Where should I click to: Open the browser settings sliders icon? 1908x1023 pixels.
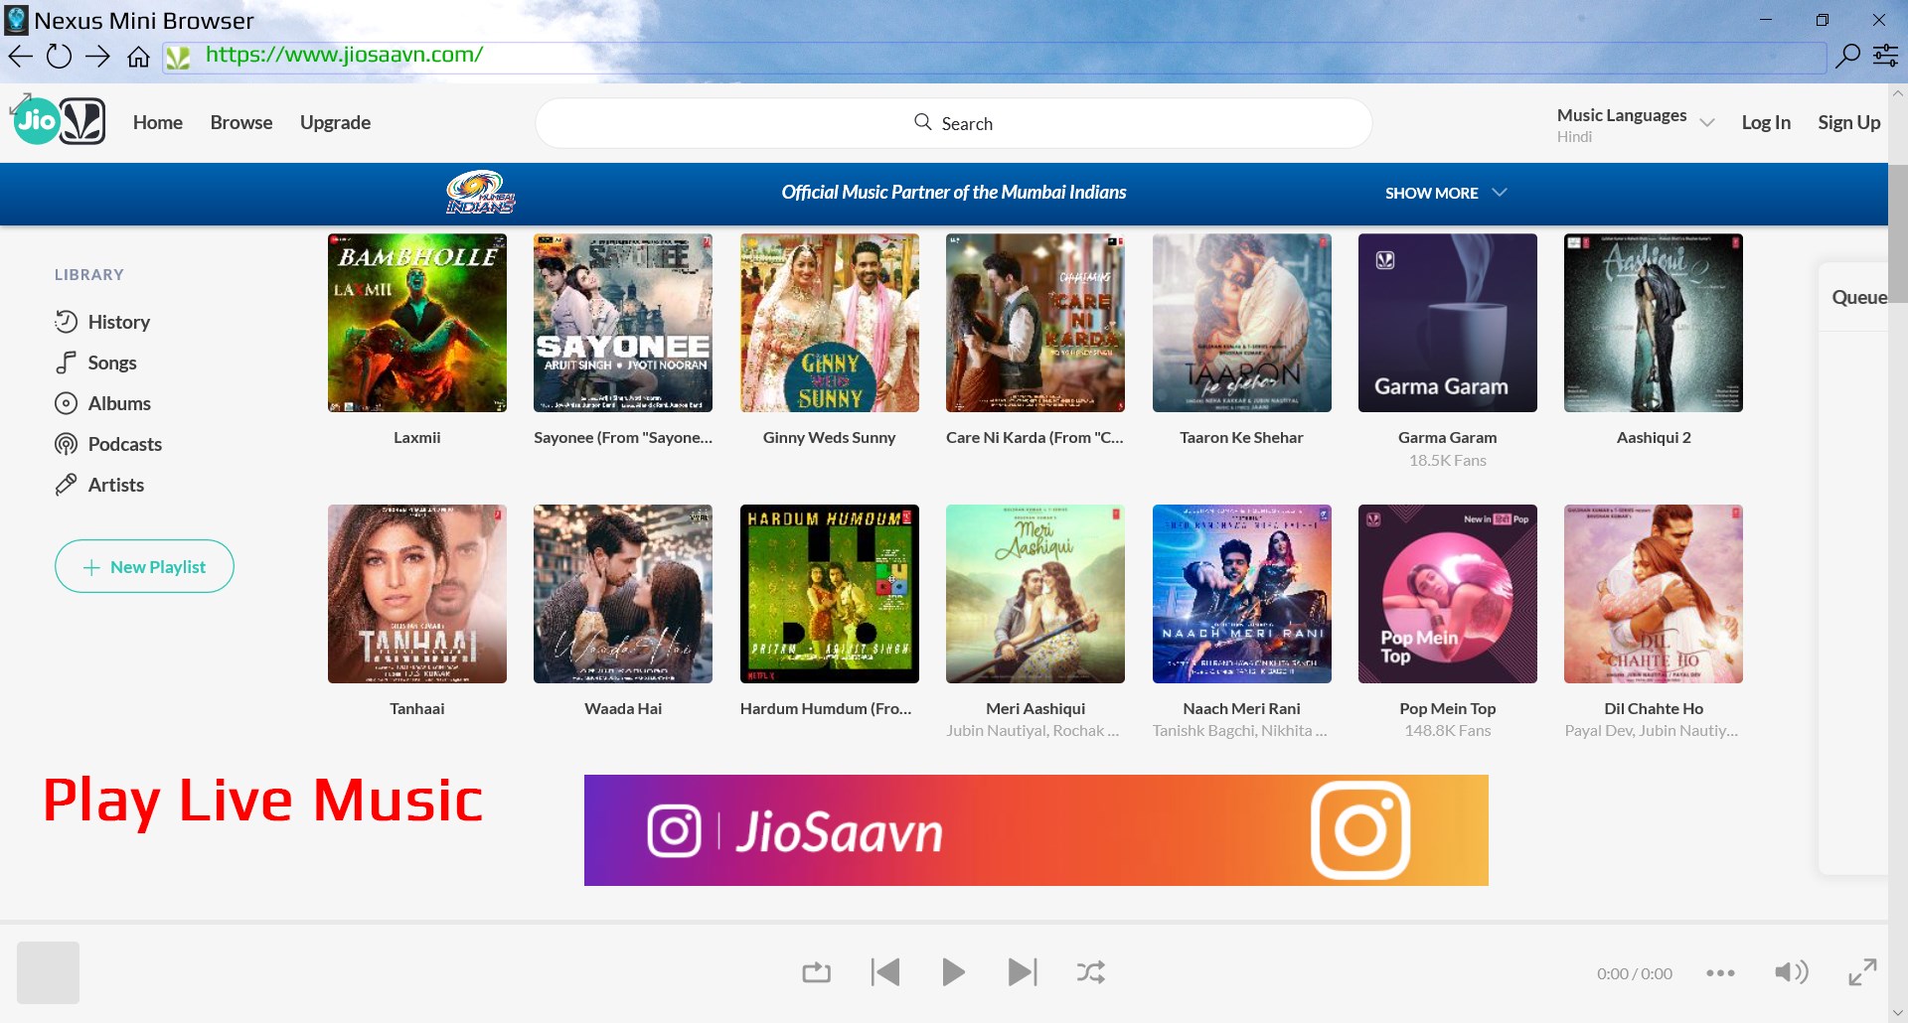(1885, 56)
